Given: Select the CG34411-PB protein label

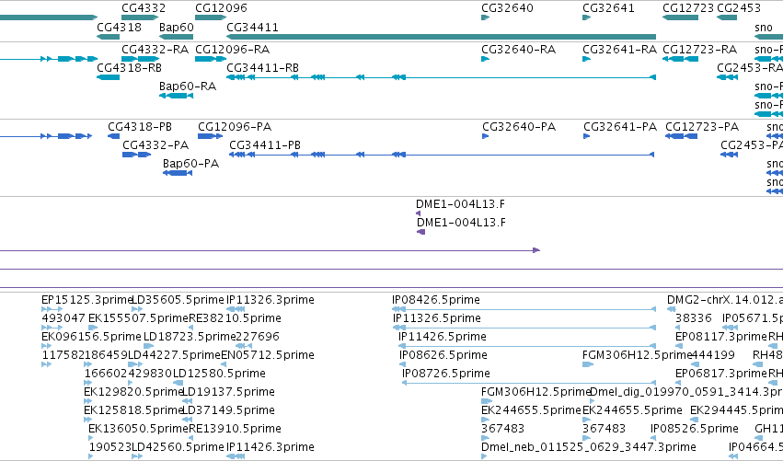Looking at the screenshot, I should (265, 145).
